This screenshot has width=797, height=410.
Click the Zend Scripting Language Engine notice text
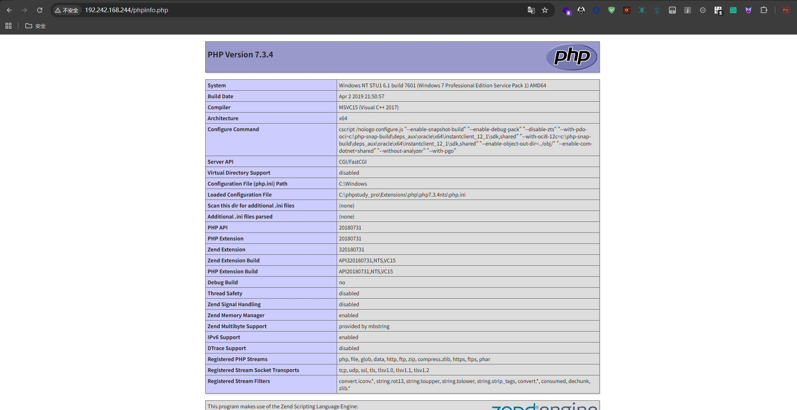coord(283,406)
